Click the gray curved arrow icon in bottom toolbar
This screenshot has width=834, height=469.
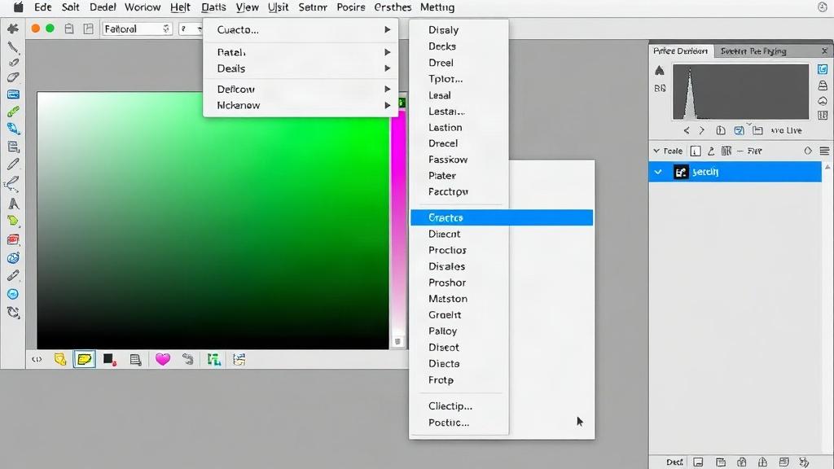pos(187,359)
